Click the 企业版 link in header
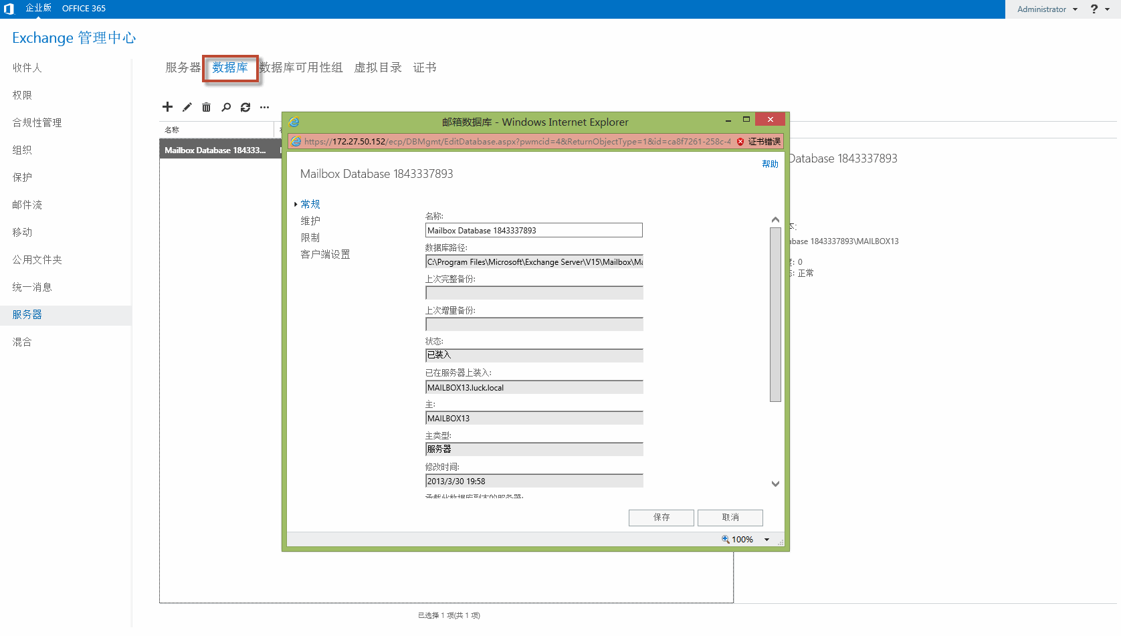 coord(38,8)
